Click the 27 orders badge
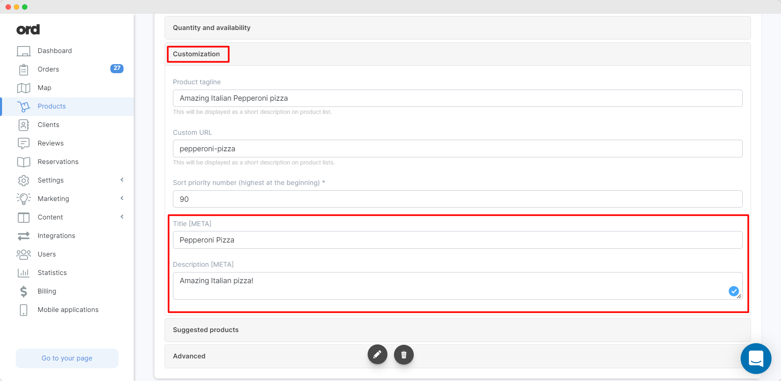 (x=117, y=69)
